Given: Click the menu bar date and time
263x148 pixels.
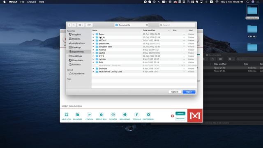Looking at the screenshot, I should click(x=232, y=2).
